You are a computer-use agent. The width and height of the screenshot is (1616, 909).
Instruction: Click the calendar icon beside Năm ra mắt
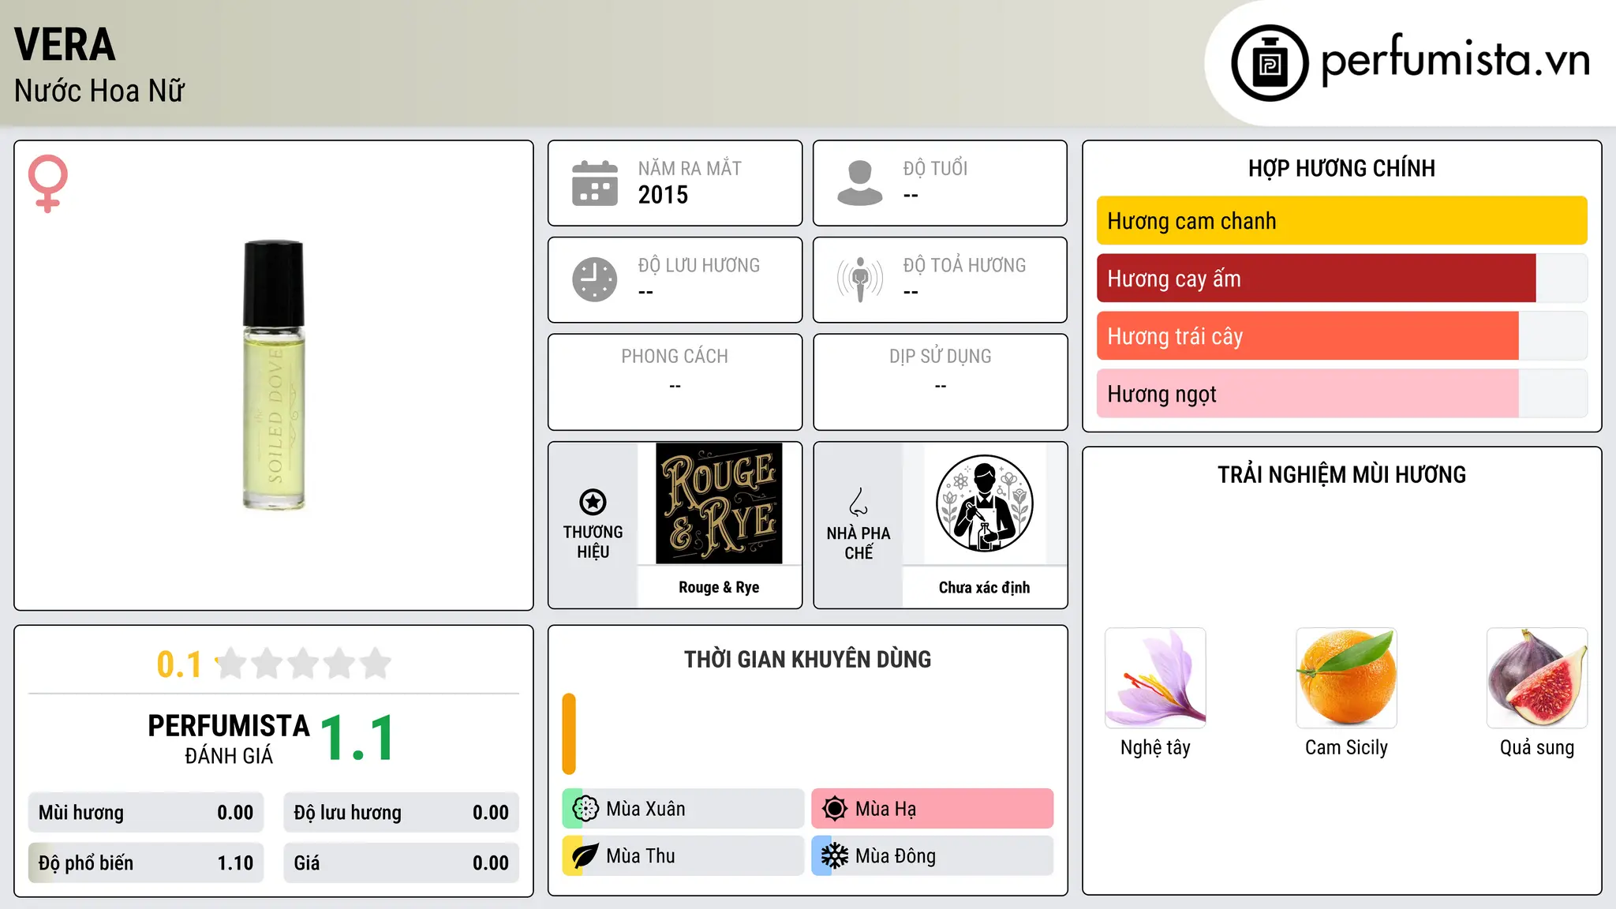tap(595, 183)
